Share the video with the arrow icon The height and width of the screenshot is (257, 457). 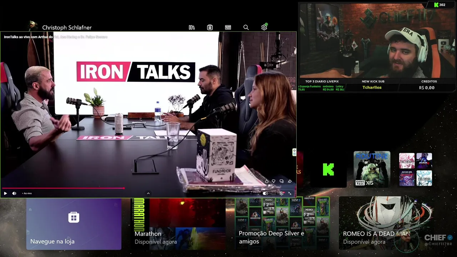tap(290, 181)
